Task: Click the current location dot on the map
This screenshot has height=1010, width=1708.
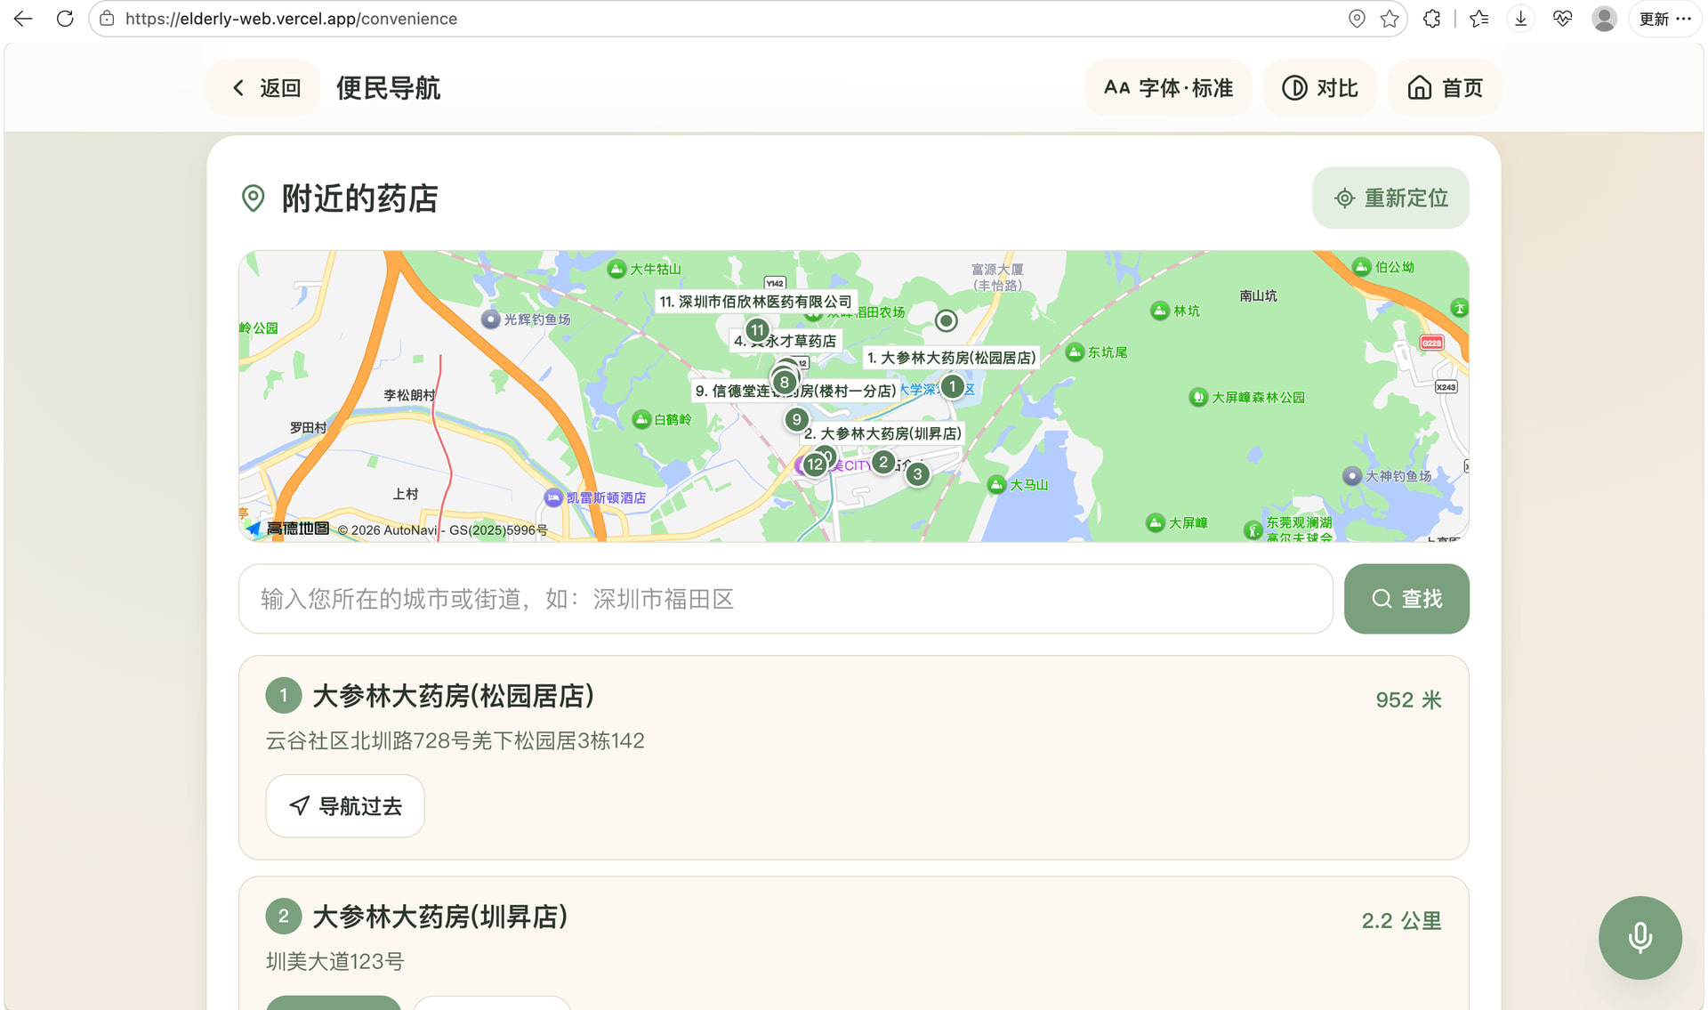Action: point(947,320)
